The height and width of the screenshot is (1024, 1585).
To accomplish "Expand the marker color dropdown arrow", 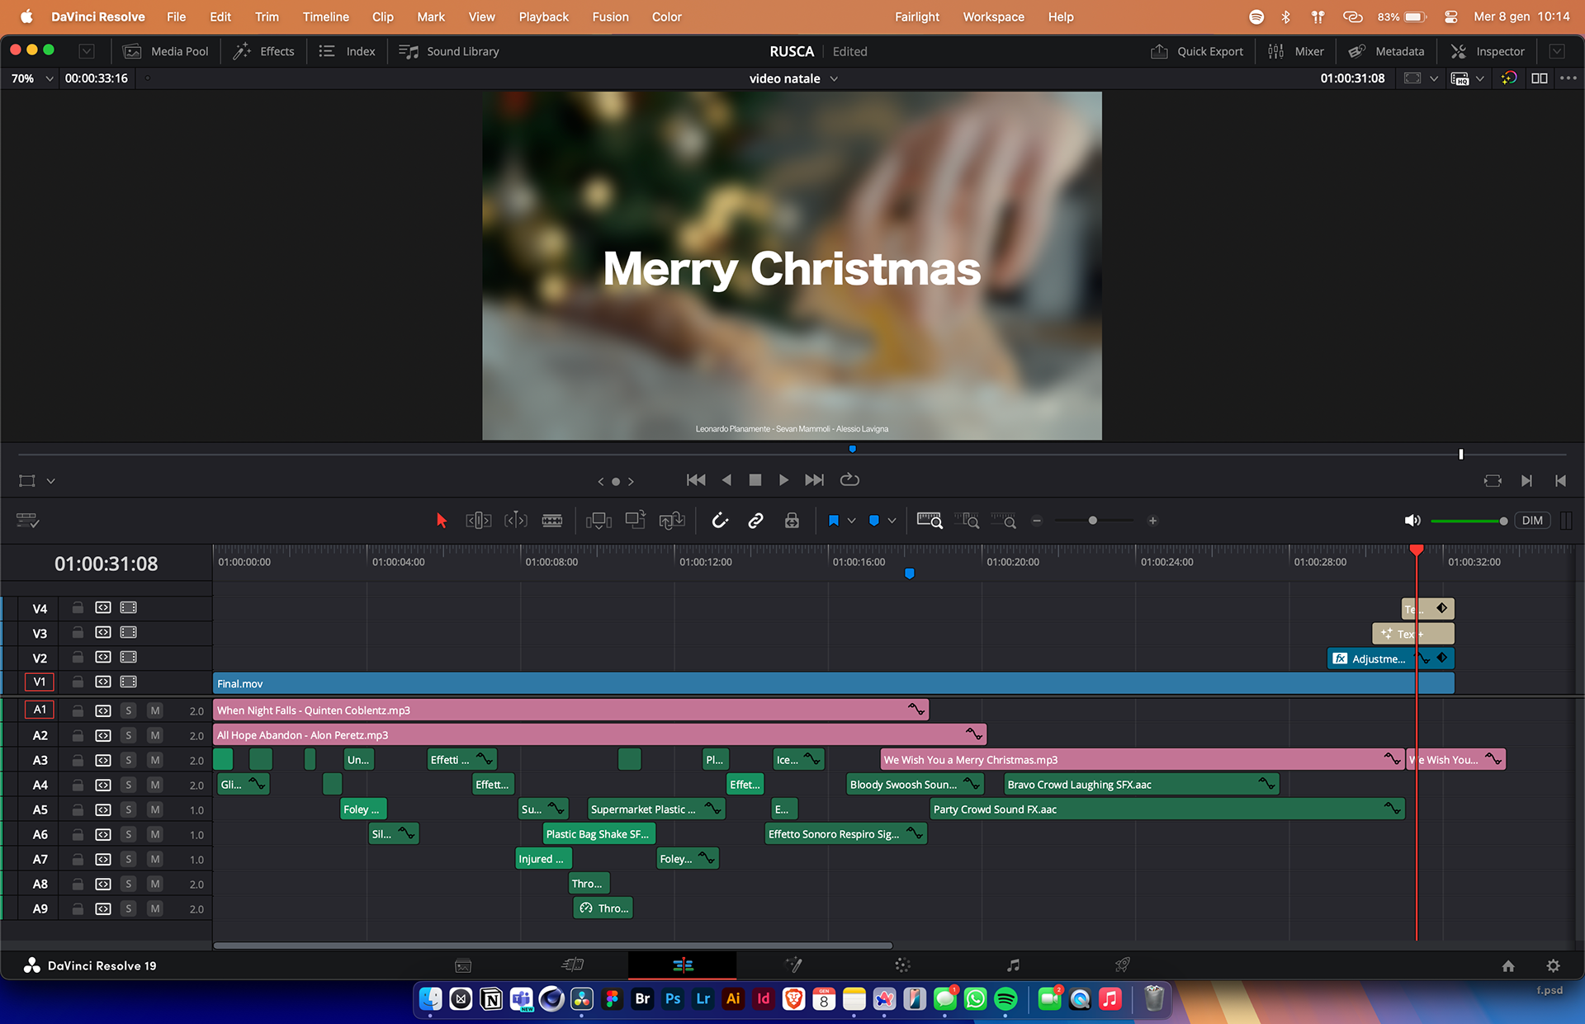I will click(892, 521).
